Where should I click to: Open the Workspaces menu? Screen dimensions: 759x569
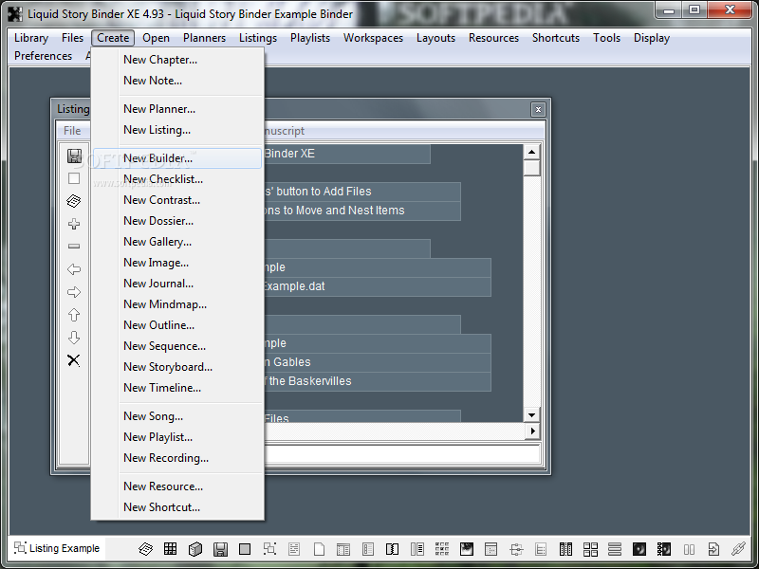click(373, 38)
